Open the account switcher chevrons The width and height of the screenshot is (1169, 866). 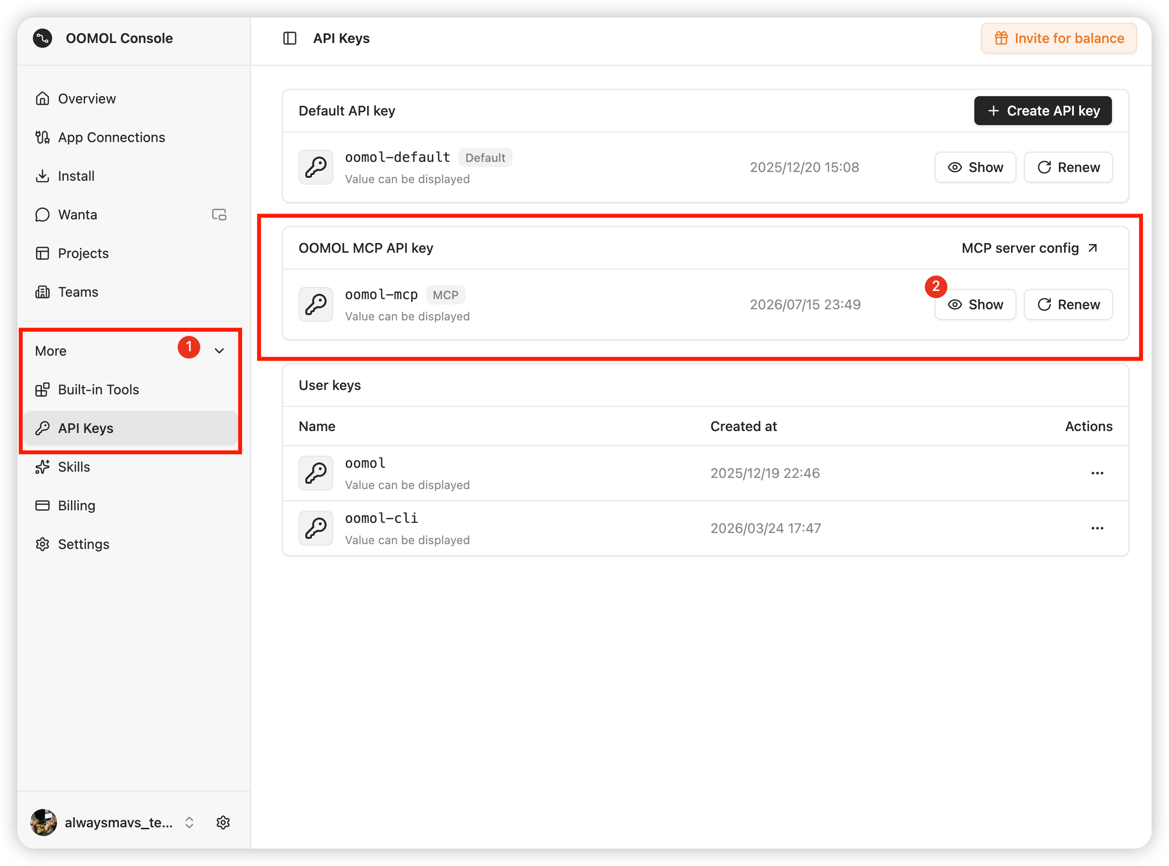click(190, 823)
